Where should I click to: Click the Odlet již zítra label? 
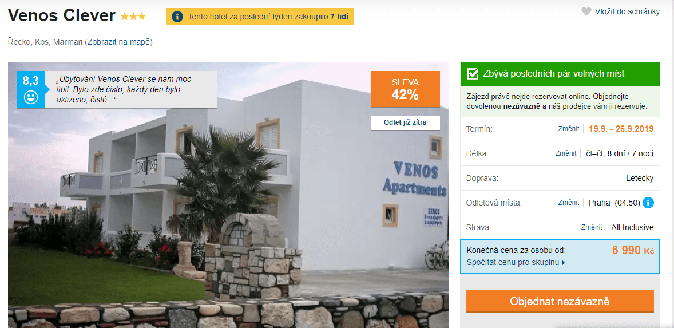click(x=405, y=122)
